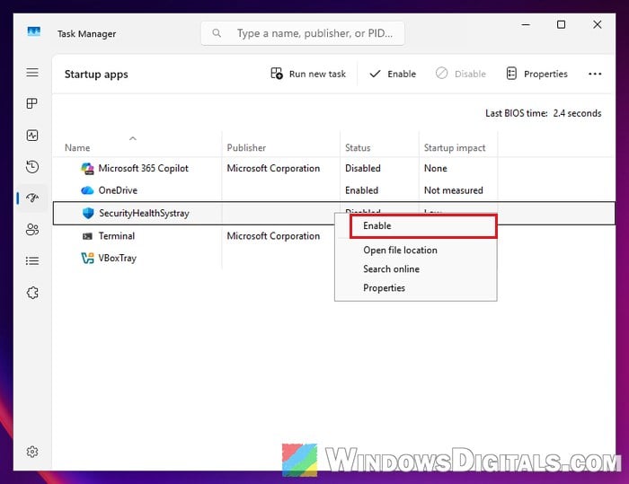
Task: Open the Details page icon
Action: click(x=32, y=261)
